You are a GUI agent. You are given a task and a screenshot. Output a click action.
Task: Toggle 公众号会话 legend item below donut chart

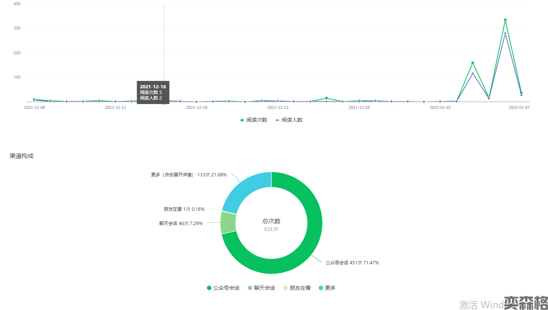[223, 288]
